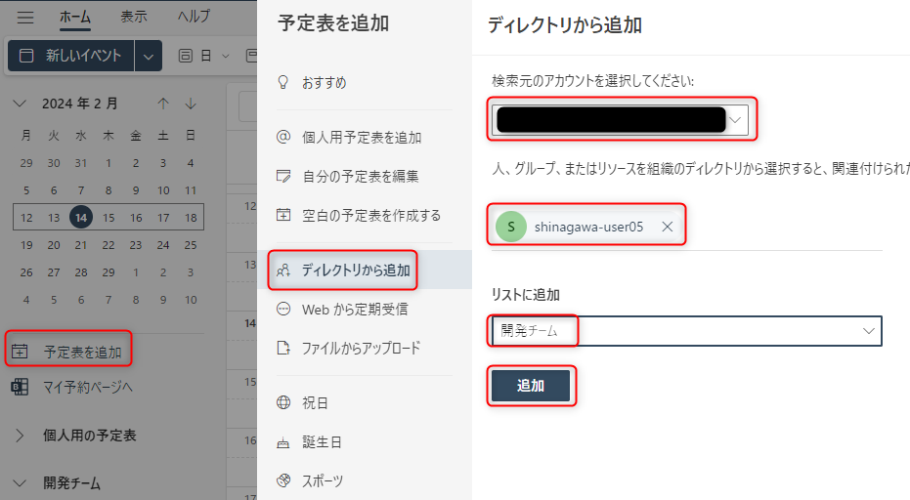Open the リストに追加 dropdown

(x=685, y=331)
